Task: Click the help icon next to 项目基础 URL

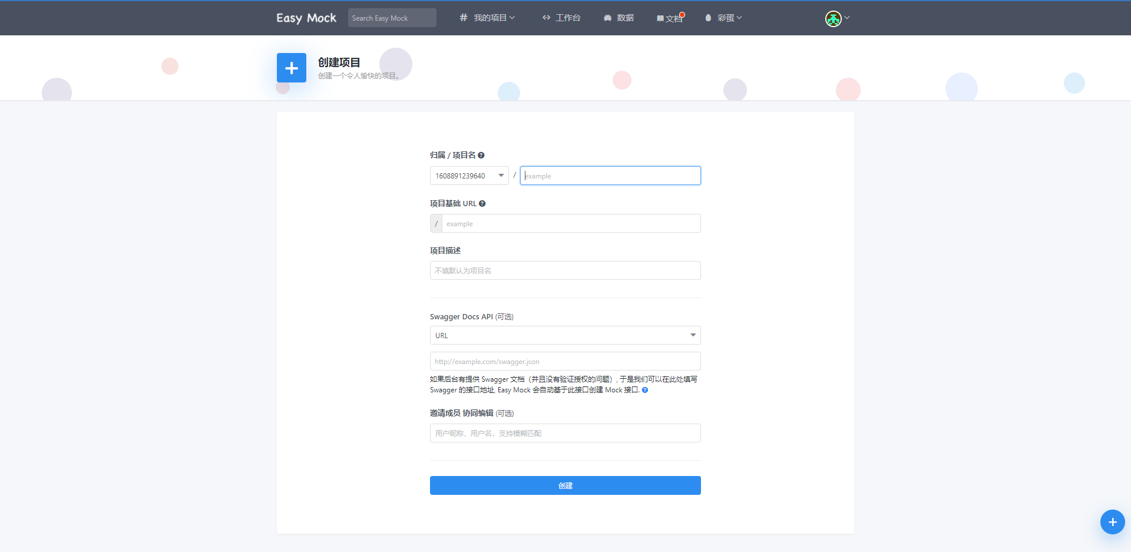Action: (x=482, y=203)
